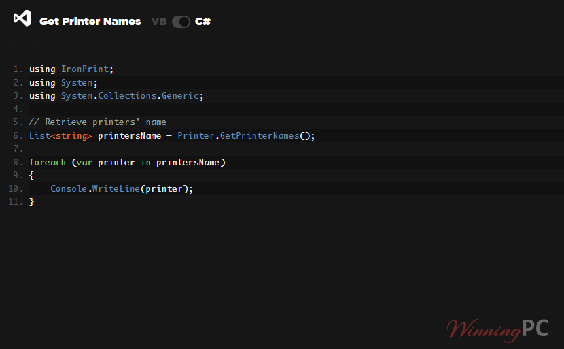Click 'Printer.GetPrinterNames()' method call
564x349 pixels.
pyautogui.click(x=243, y=136)
